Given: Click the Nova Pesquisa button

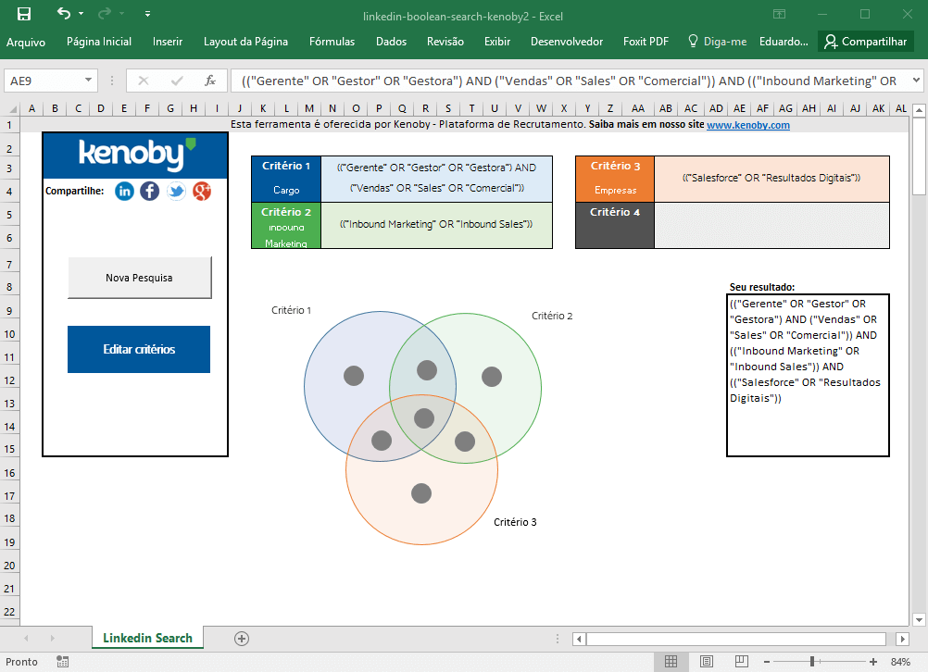Looking at the screenshot, I should pyautogui.click(x=140, y=278).
